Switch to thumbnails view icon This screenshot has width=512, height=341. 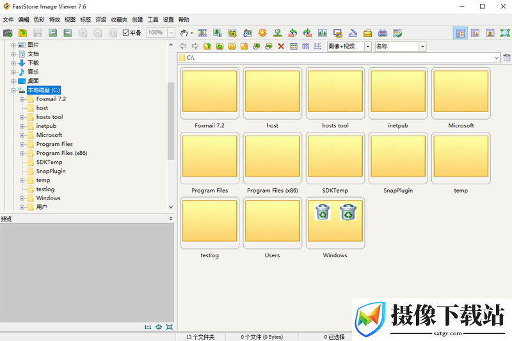tap(294, 46)
